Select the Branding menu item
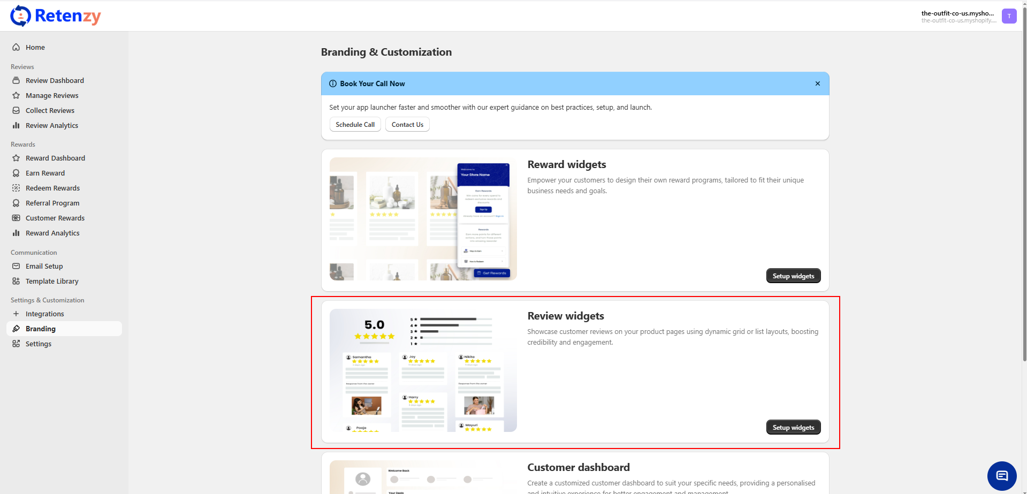 coord(64,329)
